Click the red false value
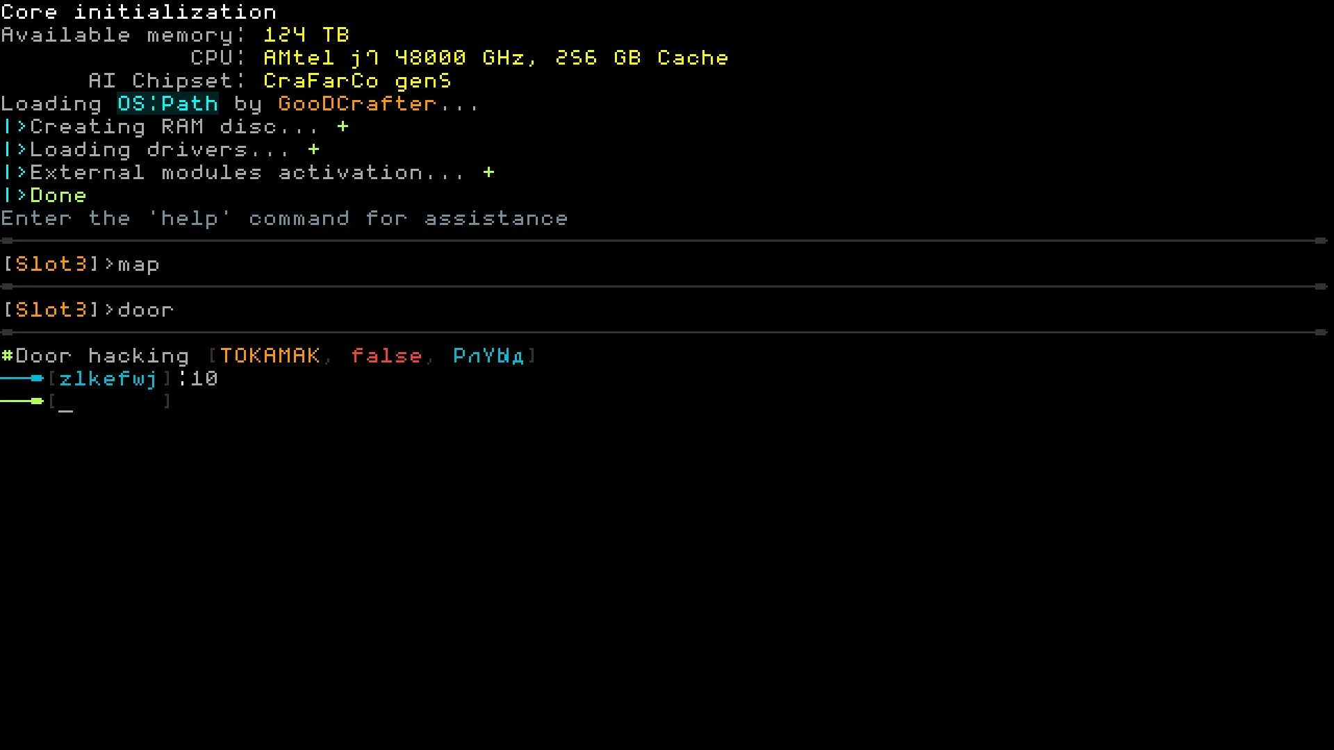1334x750 pixels. [386, 356]
